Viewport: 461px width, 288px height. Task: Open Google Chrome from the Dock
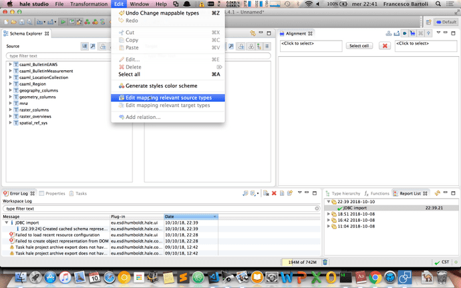375,276
